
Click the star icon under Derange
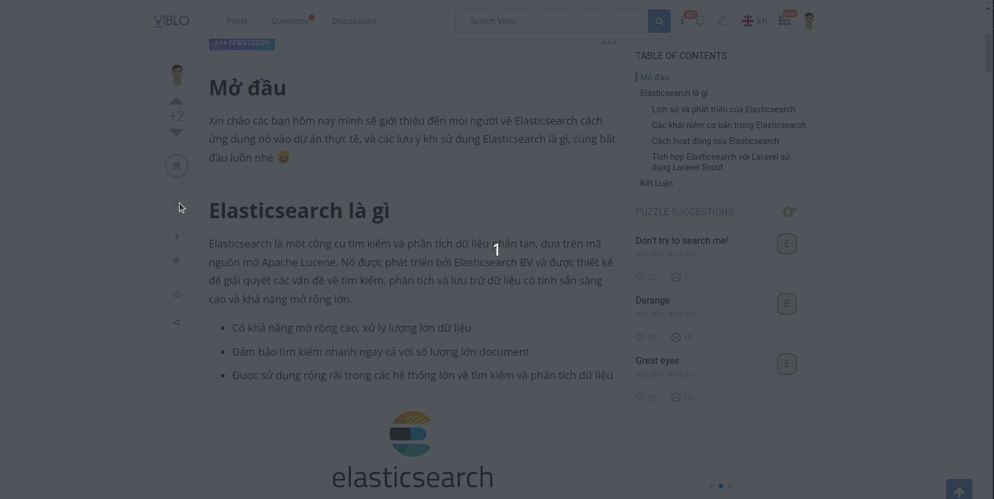pyautogui.click(x=640, y=338)
